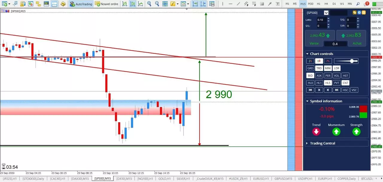Viewport: 383px width, 182px height.
Task: Switch chart to candlestick mode
Action: coord(133,4)
